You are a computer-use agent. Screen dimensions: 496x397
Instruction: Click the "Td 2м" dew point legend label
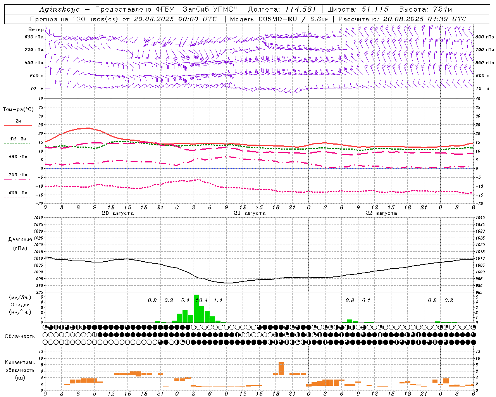click(18, 139)
